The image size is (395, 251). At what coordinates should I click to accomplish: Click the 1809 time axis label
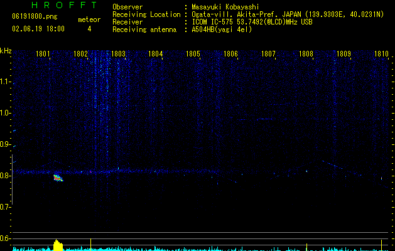coord(344,54)
